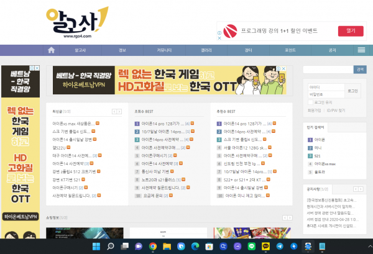Go to next page of 최신글 list
Screen dimensions: 373x254
click(119, 111)
